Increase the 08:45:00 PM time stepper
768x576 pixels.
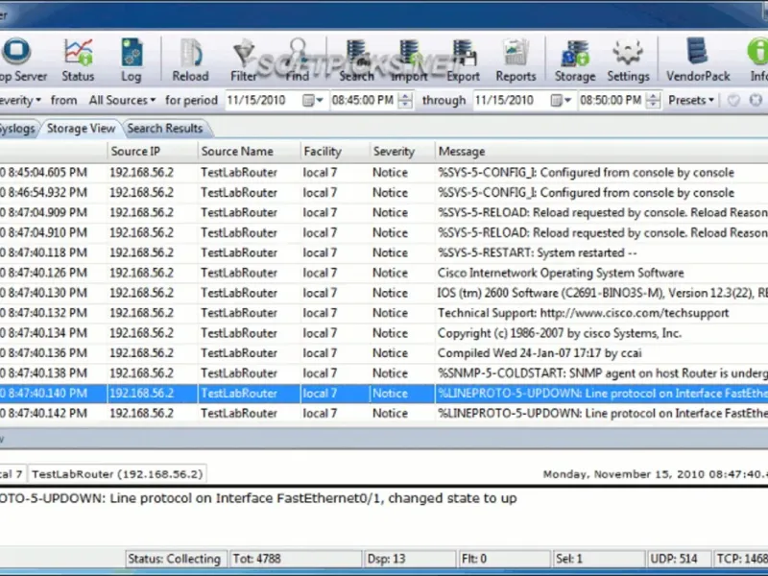click(x=405, y=97)
